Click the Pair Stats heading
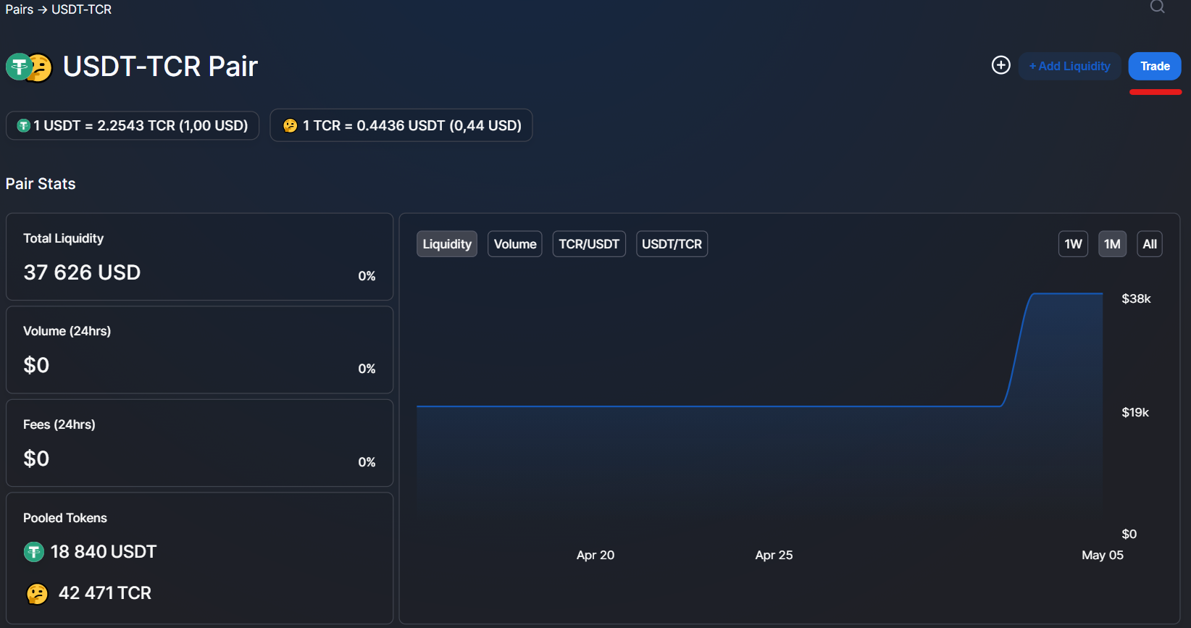 (x=41, y=184)
